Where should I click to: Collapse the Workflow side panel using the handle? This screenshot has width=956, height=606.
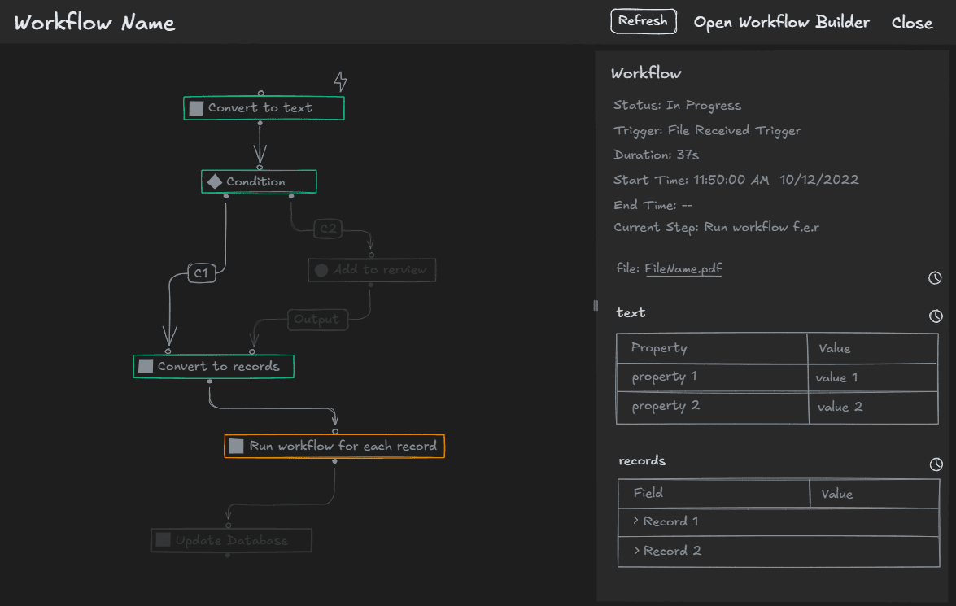click(x=595, y=305)
